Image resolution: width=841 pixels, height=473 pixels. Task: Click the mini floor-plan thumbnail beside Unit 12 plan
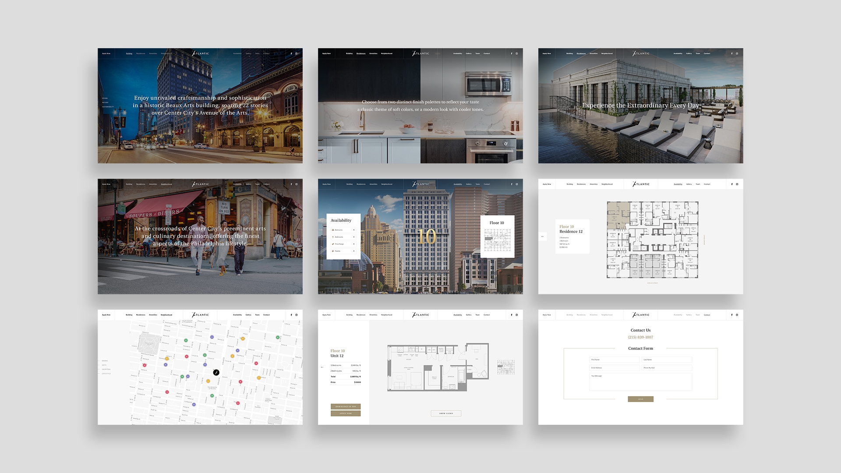coord(506,367)
